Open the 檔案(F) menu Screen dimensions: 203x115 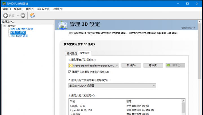(6, 9)
